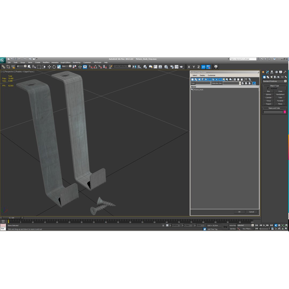Viewport: 289px width, 289px height.
Task: Enable the AutoGrid checkbox
Action: pos(268,89)
